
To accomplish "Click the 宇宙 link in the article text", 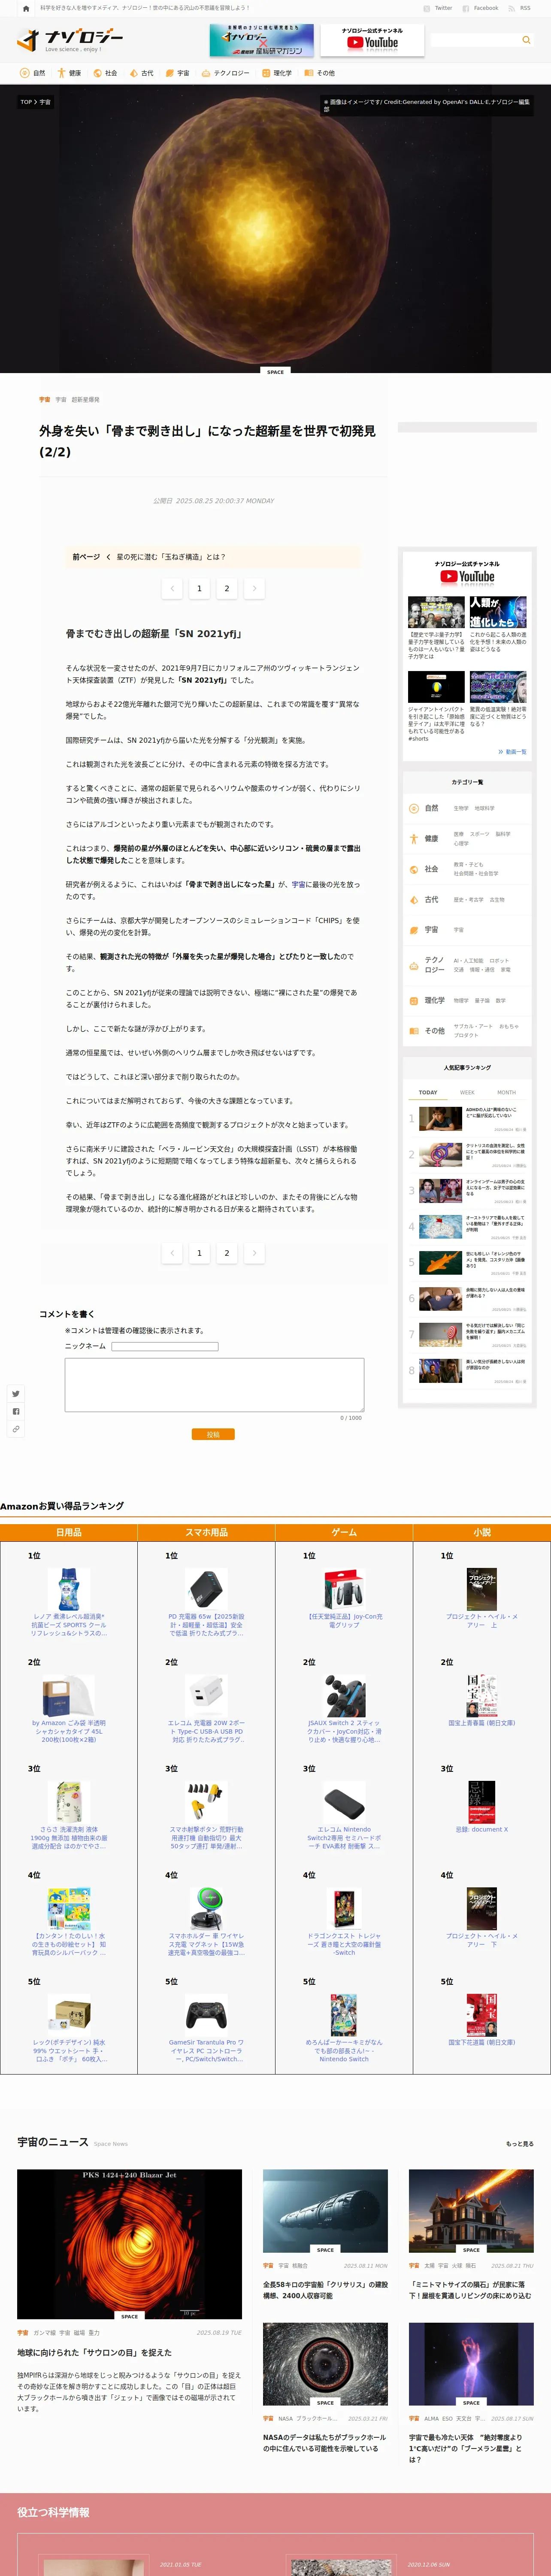I will pos(299,884).
